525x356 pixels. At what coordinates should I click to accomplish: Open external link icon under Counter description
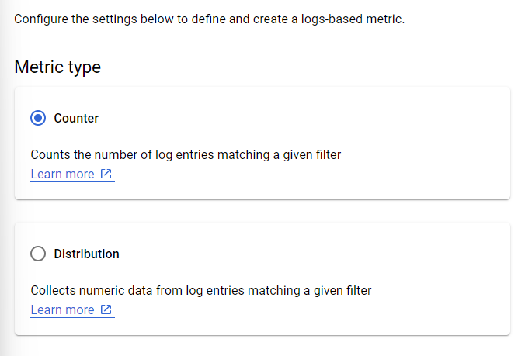[106, 175]
